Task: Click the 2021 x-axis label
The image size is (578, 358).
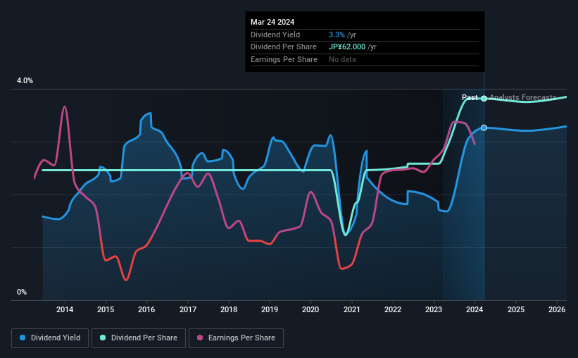Action: point(352,309)
